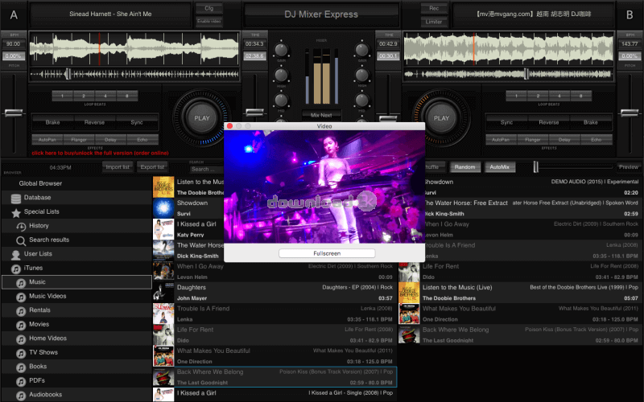Enable Echo effect on deck B

(597, 139)
